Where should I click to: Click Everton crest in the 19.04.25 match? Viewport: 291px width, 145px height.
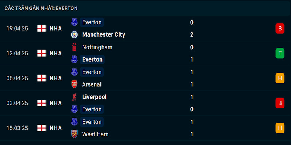point(74,22)
